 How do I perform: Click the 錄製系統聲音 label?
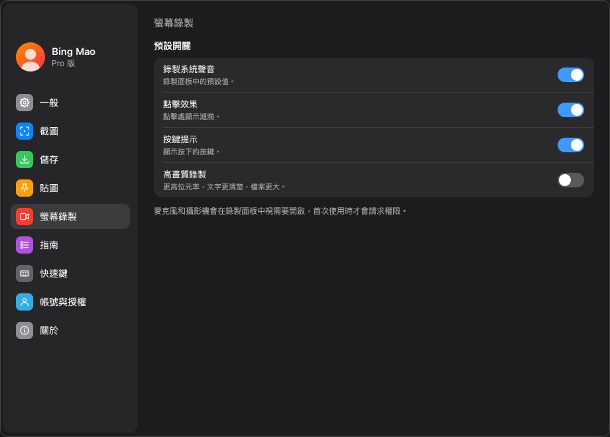(x=189, y=69)
